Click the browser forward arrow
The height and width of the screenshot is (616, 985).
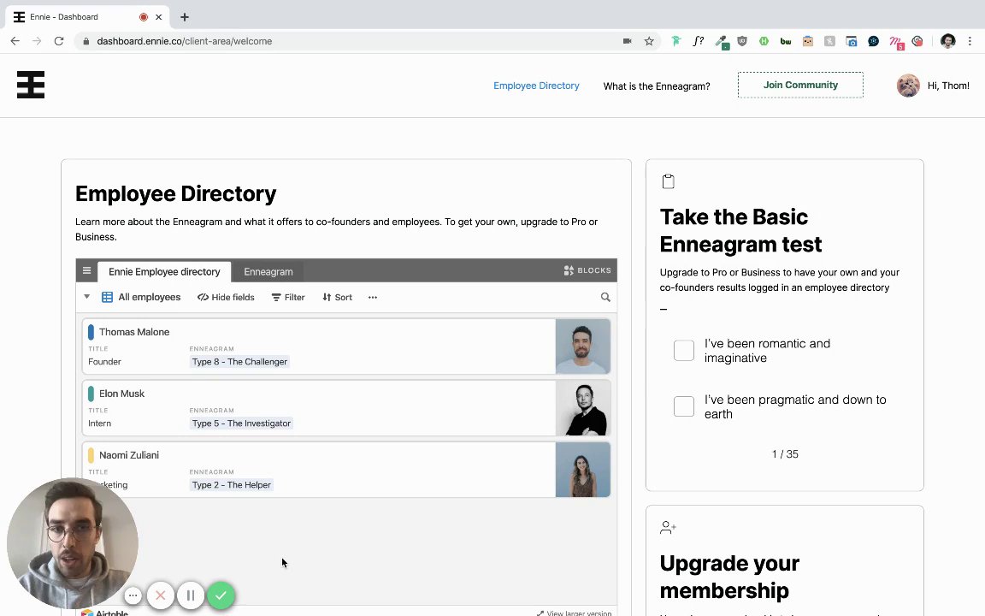[x=37, y=41]
